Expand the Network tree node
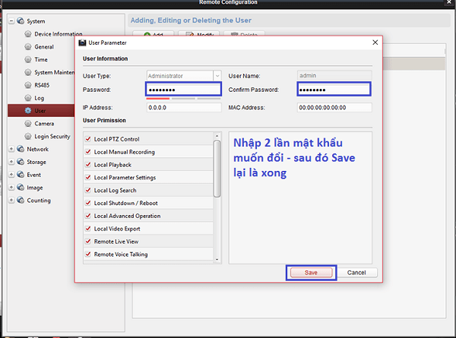 pyautogui.click(x=11, y=150)
